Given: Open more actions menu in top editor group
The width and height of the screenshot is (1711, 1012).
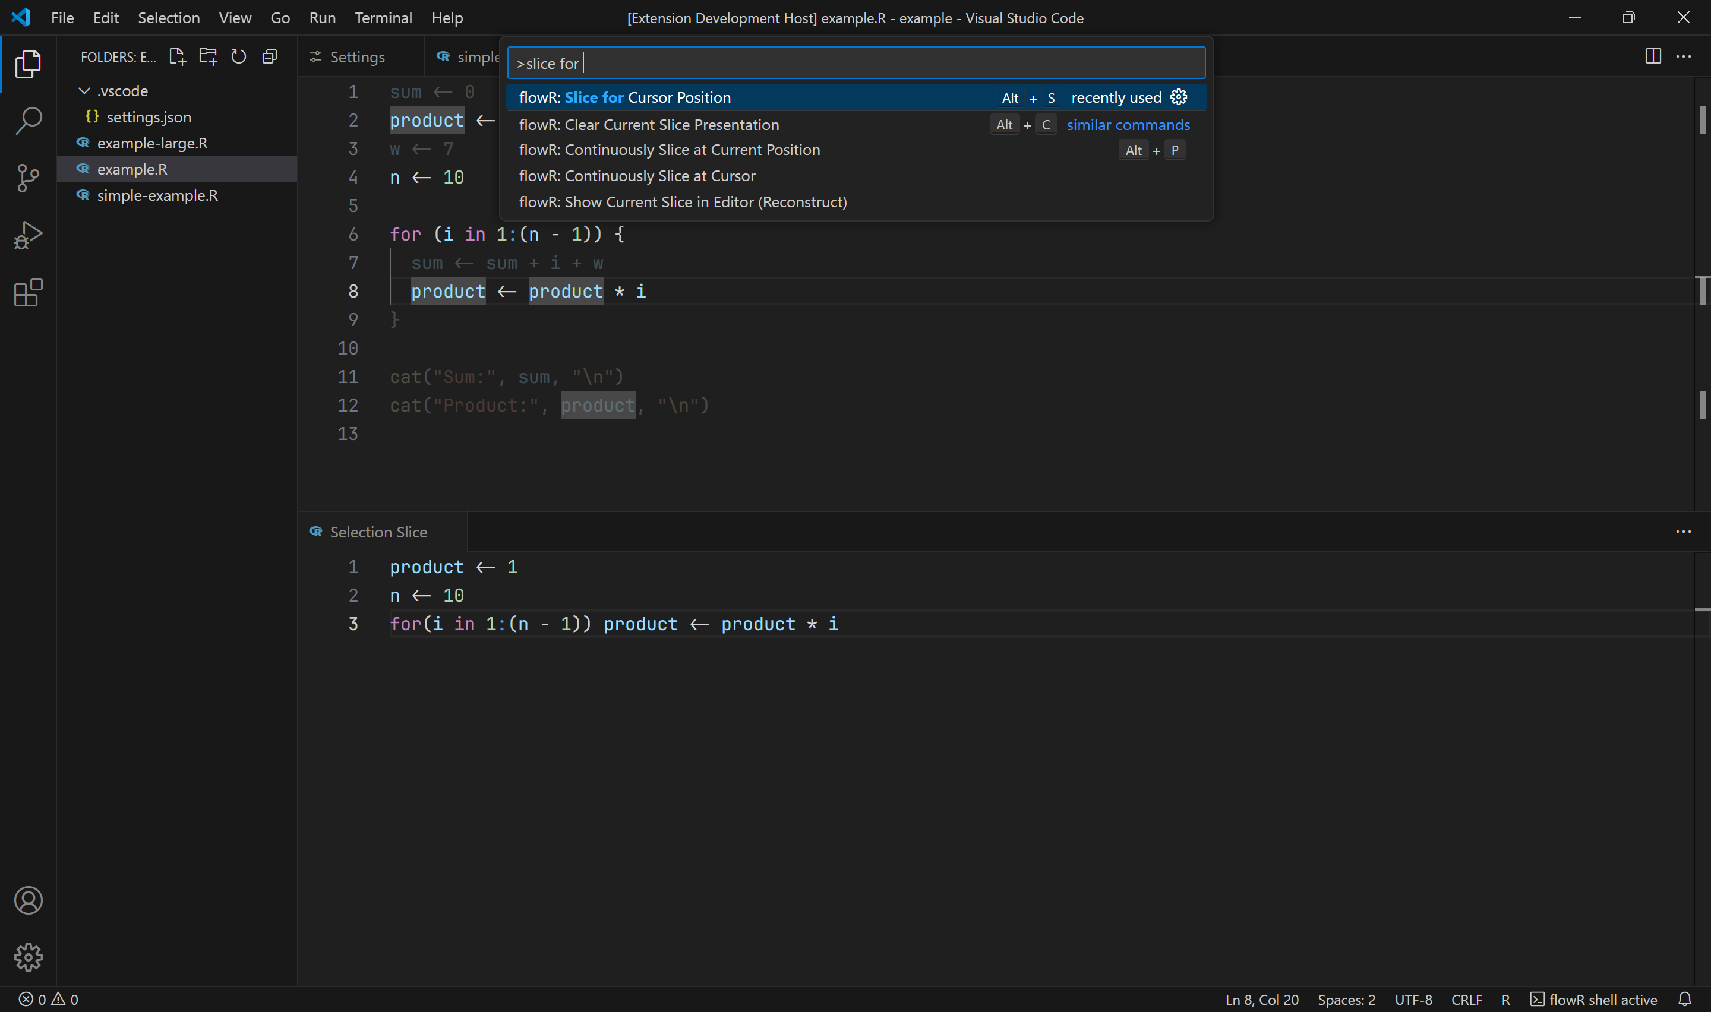Looking at the screenshot, I should coord(1683,56).
